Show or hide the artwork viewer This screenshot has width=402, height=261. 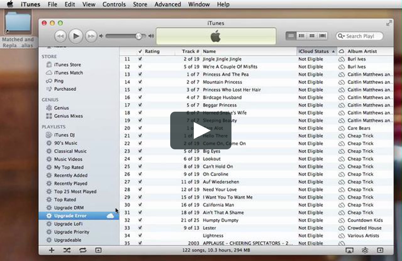click(98, 250)
